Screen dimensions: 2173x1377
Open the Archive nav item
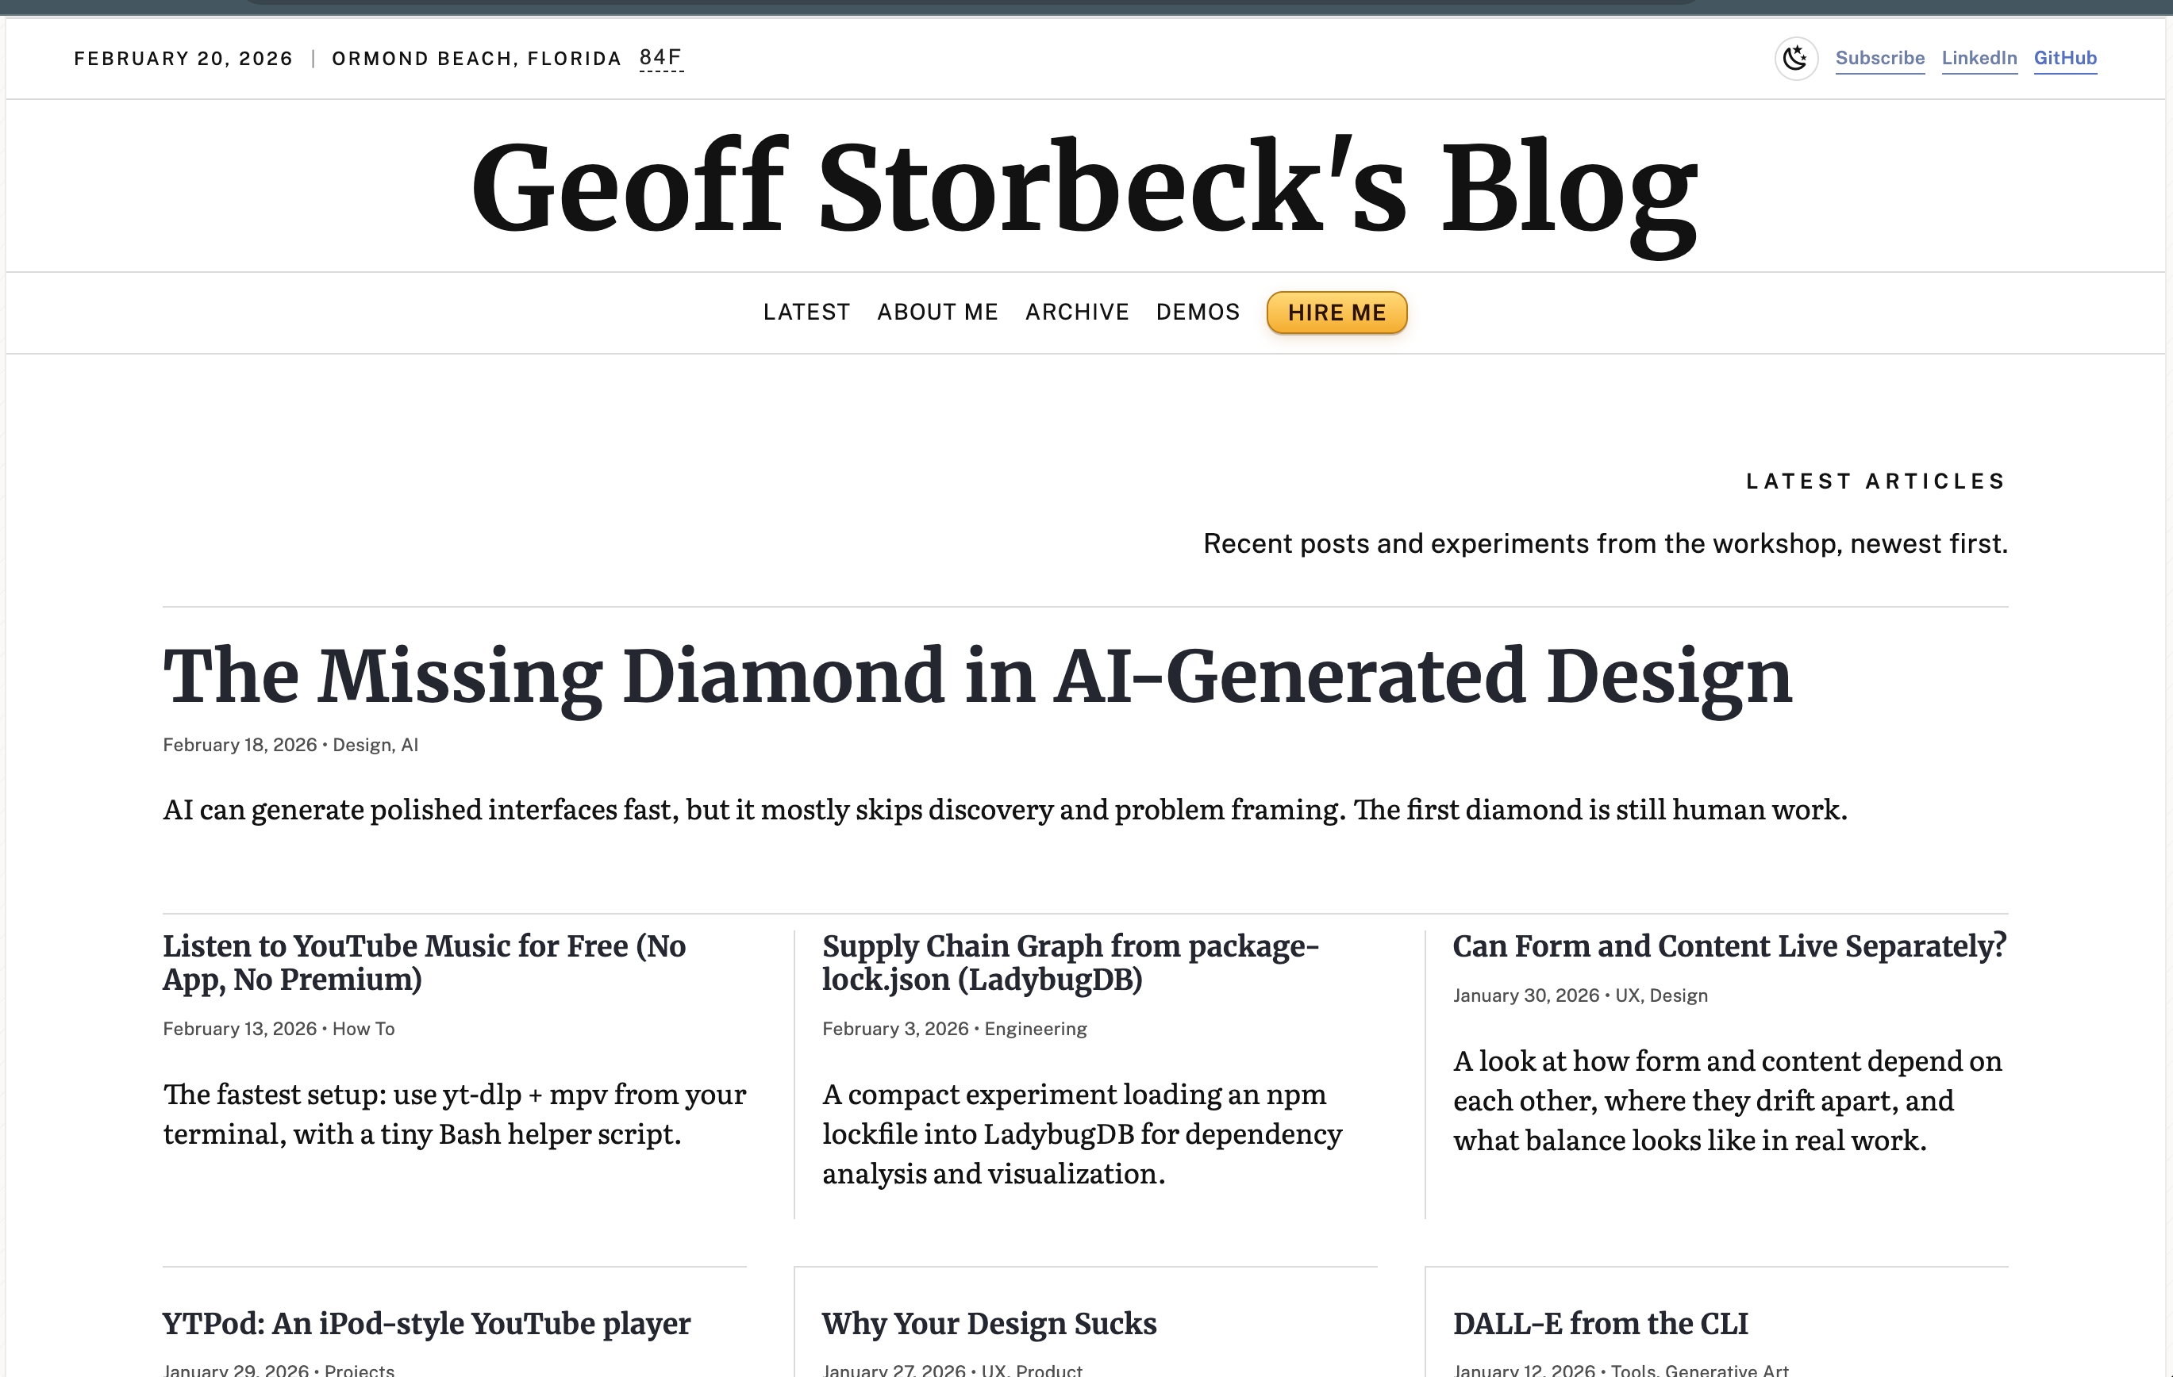(1076, 312)
